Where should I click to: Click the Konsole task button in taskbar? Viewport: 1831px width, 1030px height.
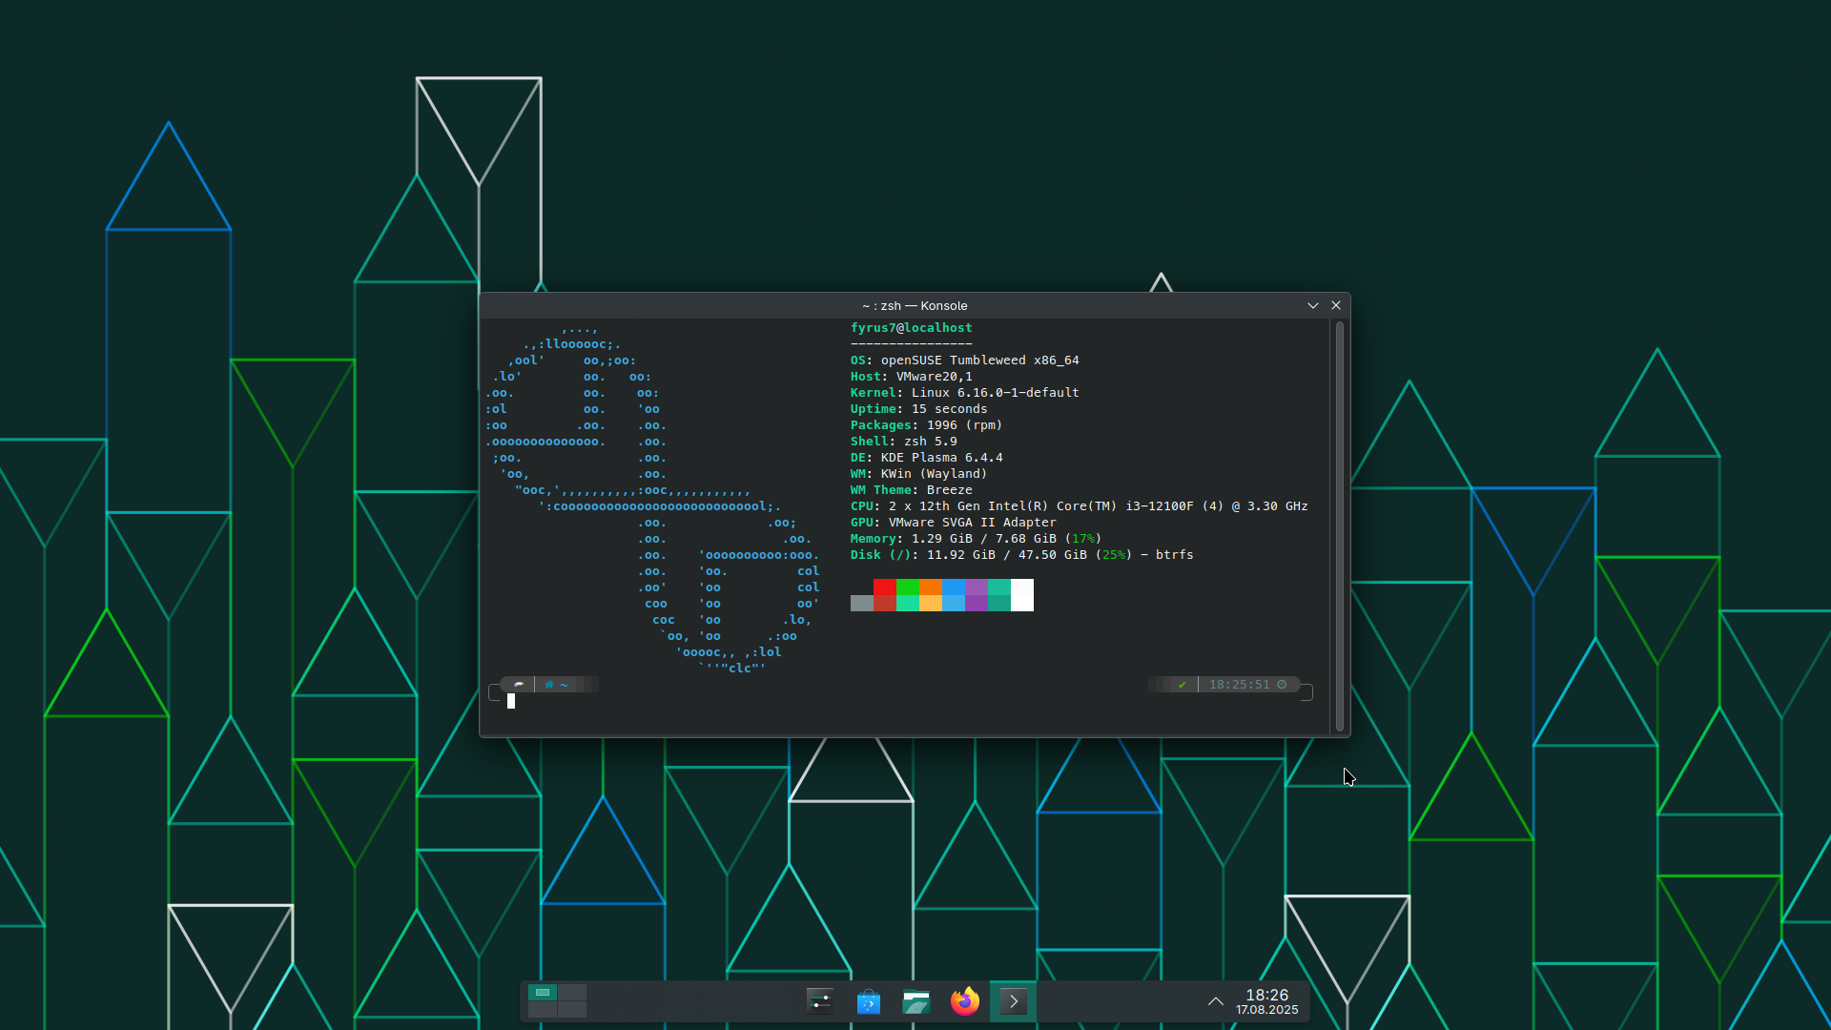point(1013,1001)
